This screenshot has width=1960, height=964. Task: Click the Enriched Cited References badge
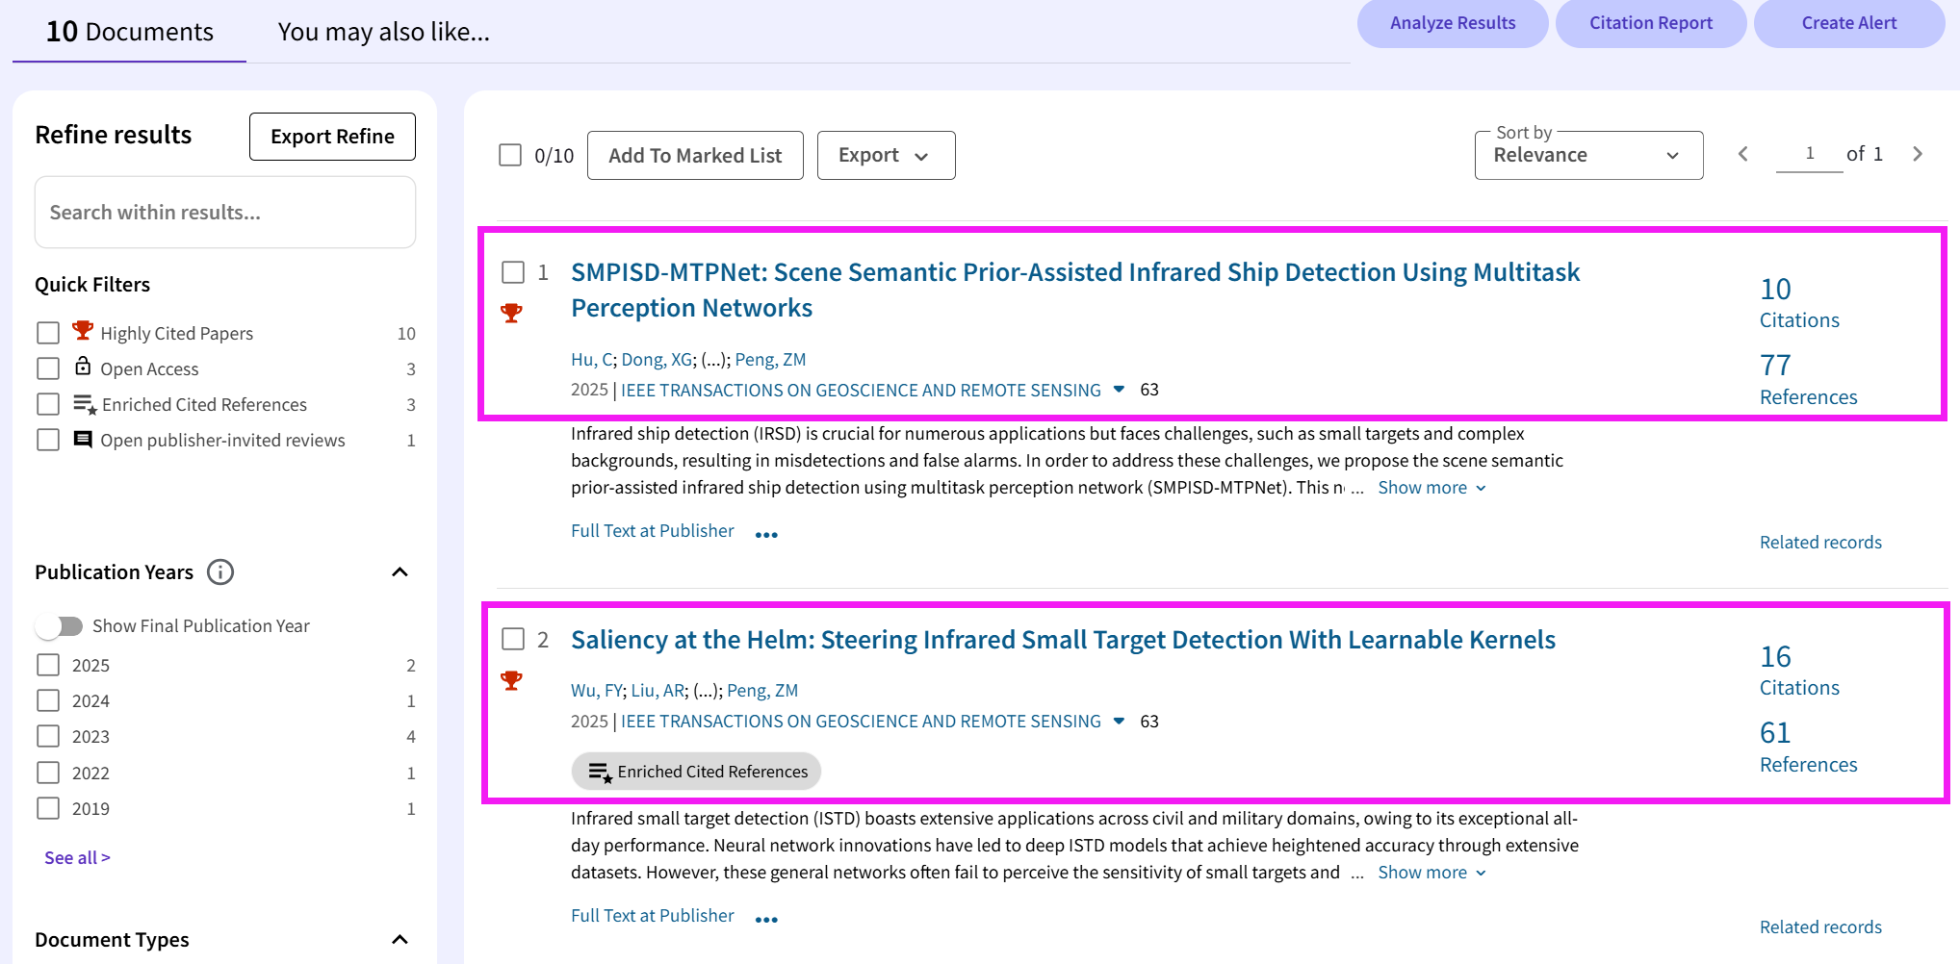[x=696, y=772]
